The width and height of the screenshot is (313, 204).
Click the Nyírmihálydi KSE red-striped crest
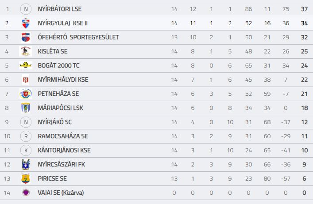(x=26, y=79)
